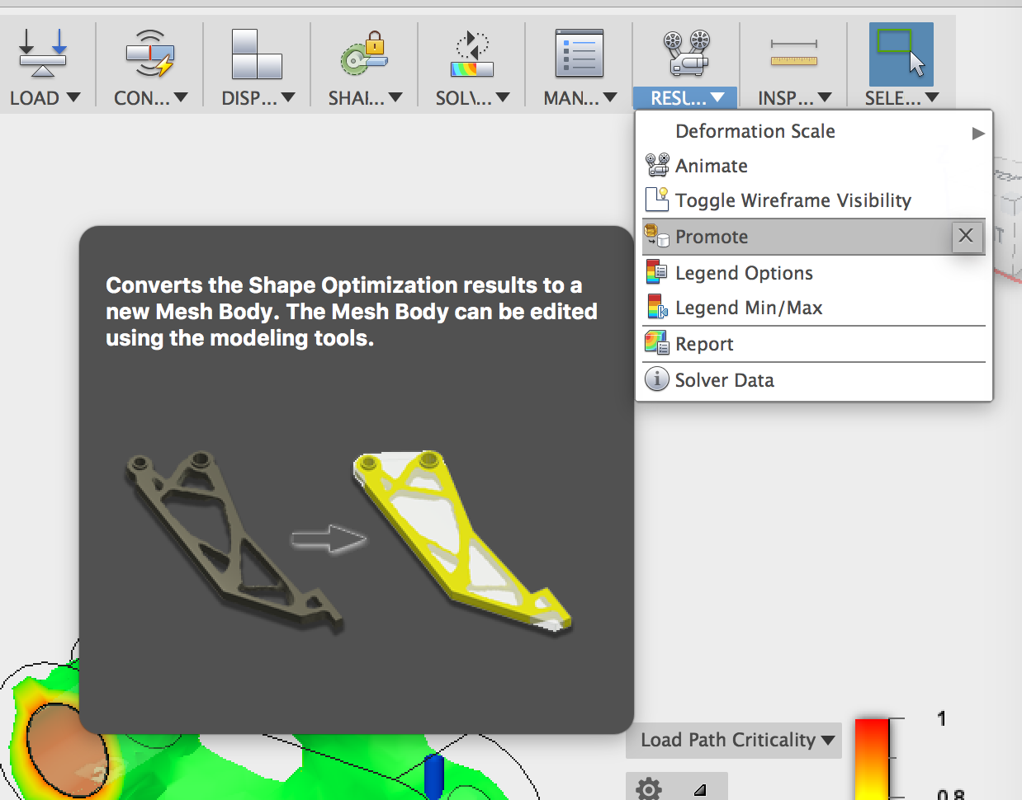Screen dimensions: 1022x800
Task: Click the Select tool icon
Action: pos(900,54)
